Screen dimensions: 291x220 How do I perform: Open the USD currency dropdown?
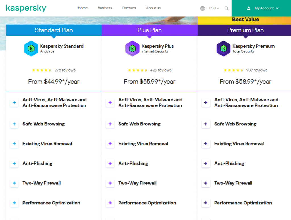click(x=214, y=8)
